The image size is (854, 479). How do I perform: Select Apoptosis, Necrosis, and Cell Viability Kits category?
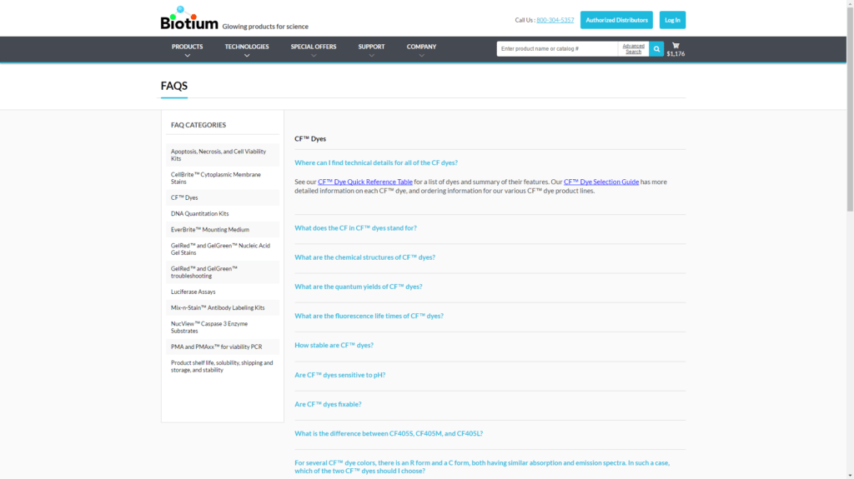tap(222, 155)
